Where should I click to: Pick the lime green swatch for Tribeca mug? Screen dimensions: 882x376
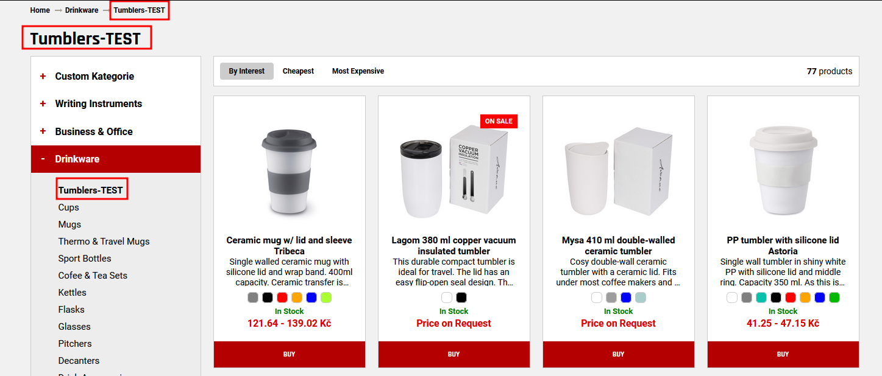(x=326, y=298)
